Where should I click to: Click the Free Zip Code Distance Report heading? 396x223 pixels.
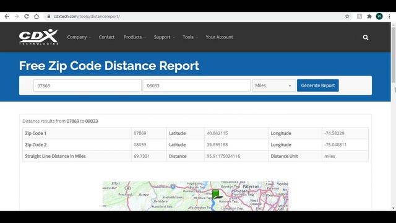pyautogui.click(x=109, y=66)
